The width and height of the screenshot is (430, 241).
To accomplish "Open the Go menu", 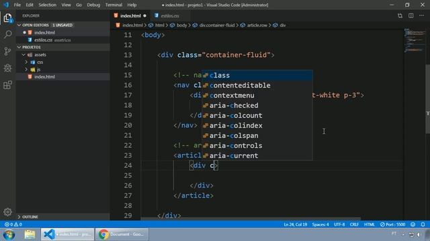I will 79,5.
